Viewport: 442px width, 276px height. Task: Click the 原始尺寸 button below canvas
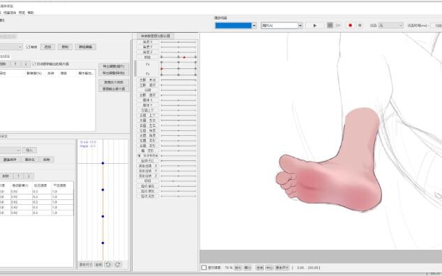282,268
